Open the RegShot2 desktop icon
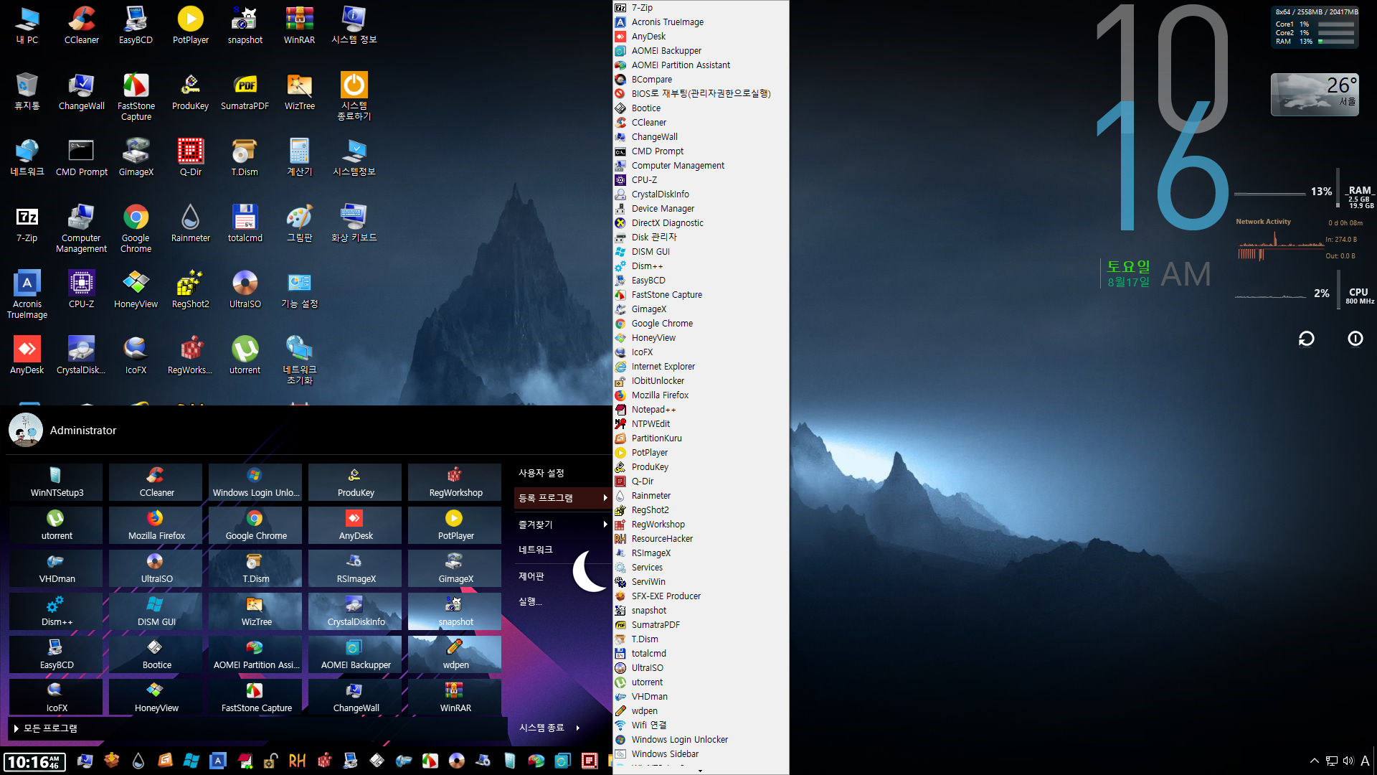 (191, 289)
